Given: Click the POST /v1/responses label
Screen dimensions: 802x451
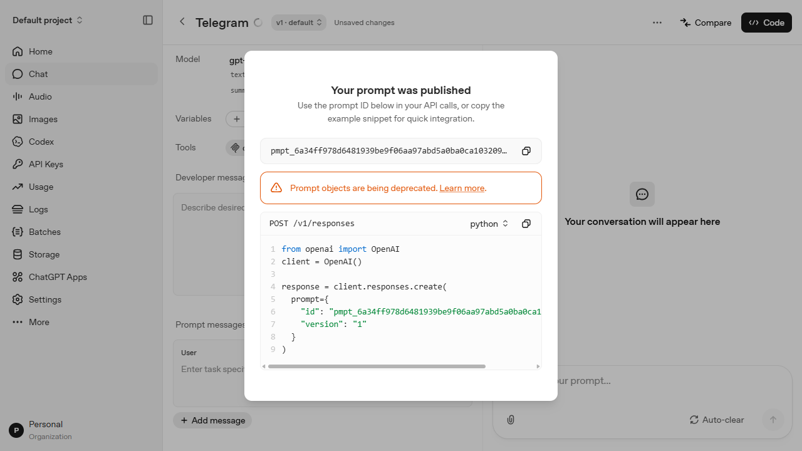Looking at the screenshot, I should pos(312,224).
